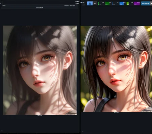152x134 pixels.
Task: Click the green RAM usage bar reading 66%
Action: pyautogui.click(x=108, y=3)
